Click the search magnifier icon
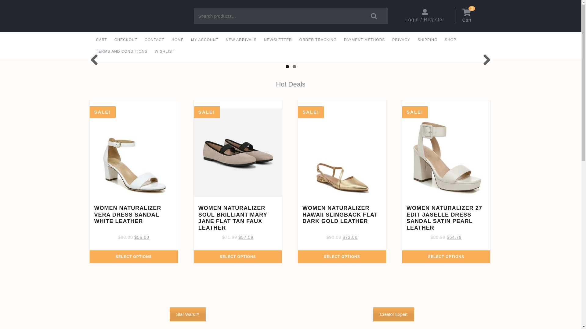 click(374, 16)
